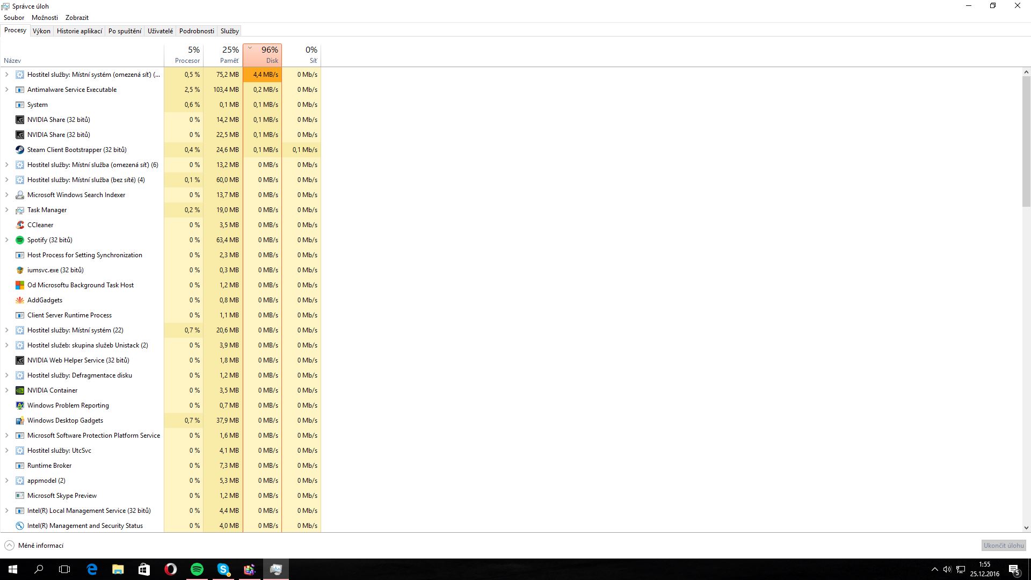The height and width of the screenshot is (580, 1031).
Task: Click the process list vertical scrollbar
Action: (x=1026, y=141)
